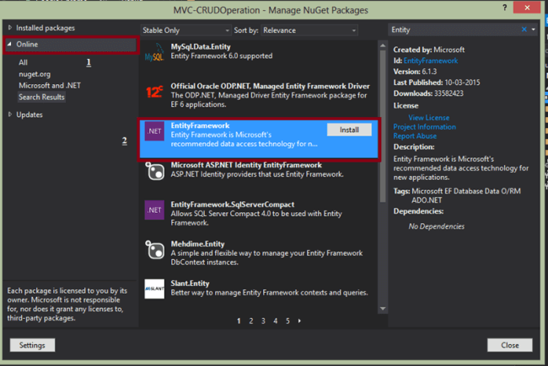Expand the Installed packages section
The width and height of the screenshot is (548, 366).
pyautogui.click(x=10, y=28)
